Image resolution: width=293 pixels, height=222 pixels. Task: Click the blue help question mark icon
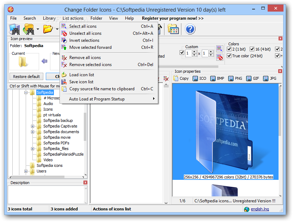pyautogui.click(x=190, y=29)
